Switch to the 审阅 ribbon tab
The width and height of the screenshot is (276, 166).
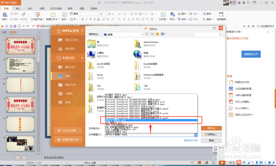70,9
